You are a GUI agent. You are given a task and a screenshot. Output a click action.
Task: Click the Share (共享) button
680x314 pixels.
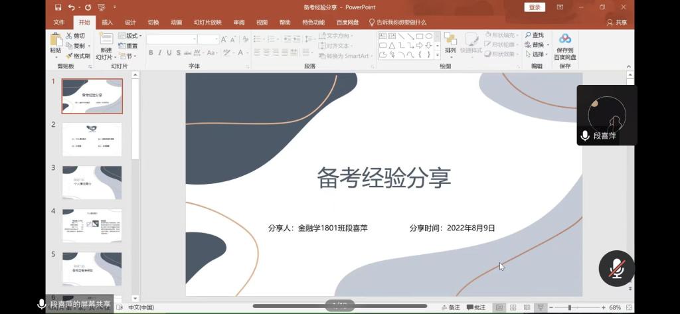pyautogui.click(x=617, y=22)
